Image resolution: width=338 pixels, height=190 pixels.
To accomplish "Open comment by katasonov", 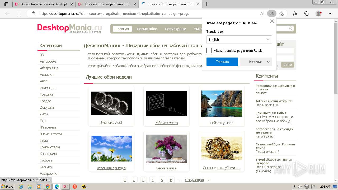I will click(x=264, y=86).
